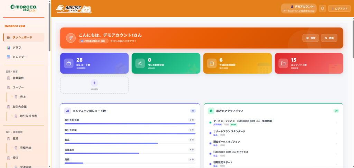
Task: Open the サポートプラン スタンダード activity entry
Action: (x=273, y=133)
